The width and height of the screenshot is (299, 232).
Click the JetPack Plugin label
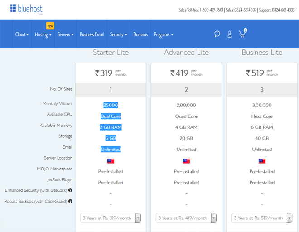coord(60,180)
